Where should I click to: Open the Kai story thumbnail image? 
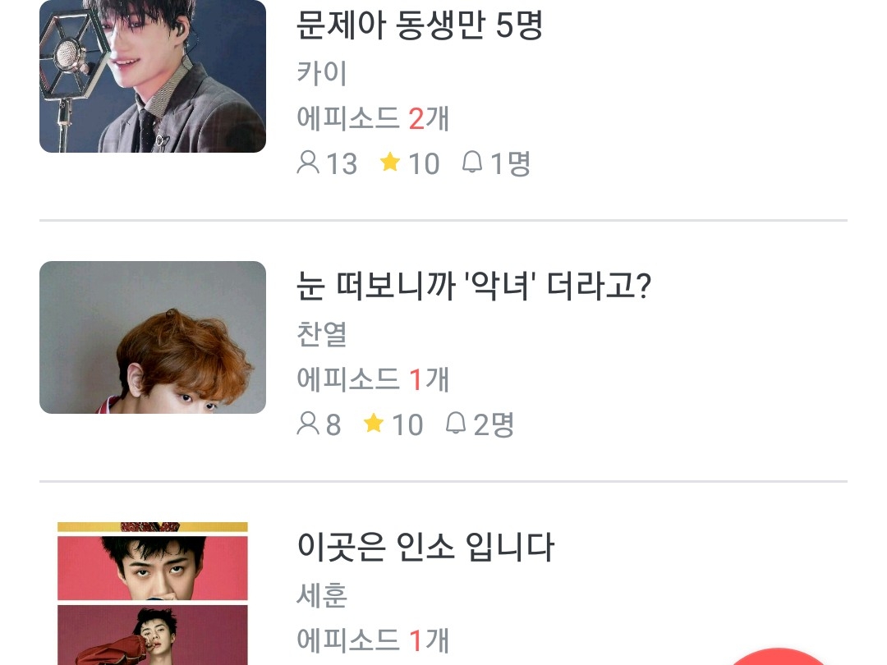click(x=153, y=76)
